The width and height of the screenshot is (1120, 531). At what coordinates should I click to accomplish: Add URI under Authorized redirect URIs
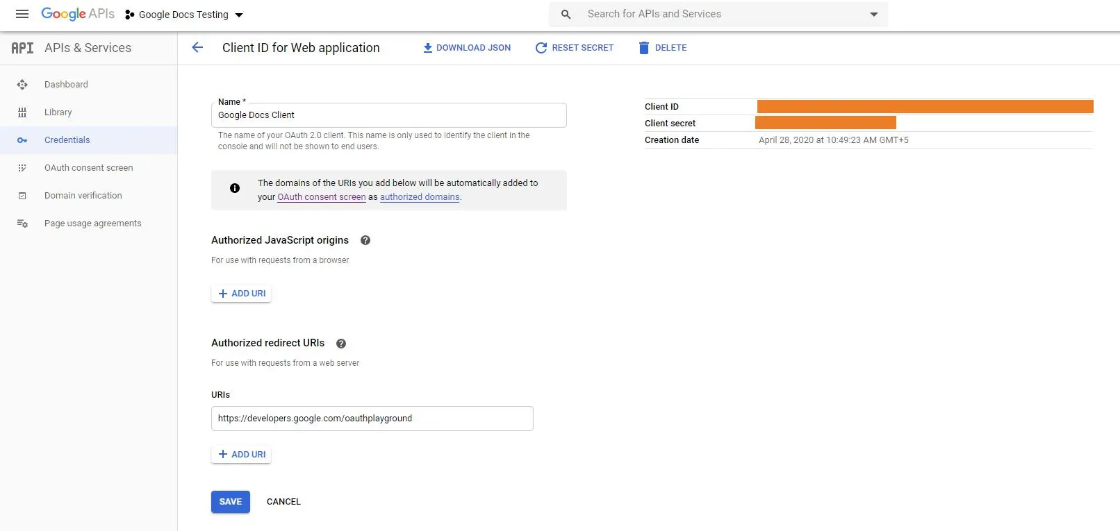(x=241, y=455)
